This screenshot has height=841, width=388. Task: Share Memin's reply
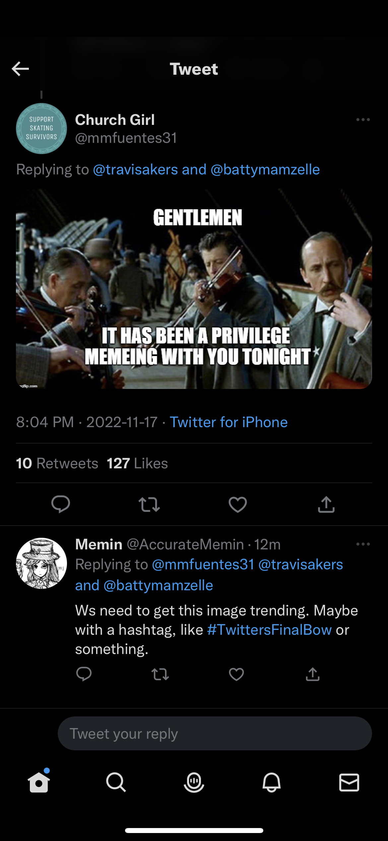click(313, 674)
